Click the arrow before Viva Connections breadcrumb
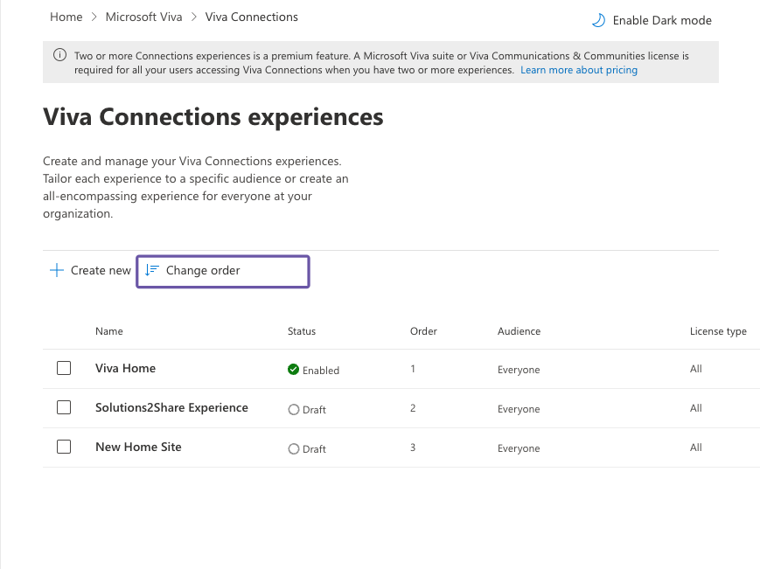 (194, 17)
